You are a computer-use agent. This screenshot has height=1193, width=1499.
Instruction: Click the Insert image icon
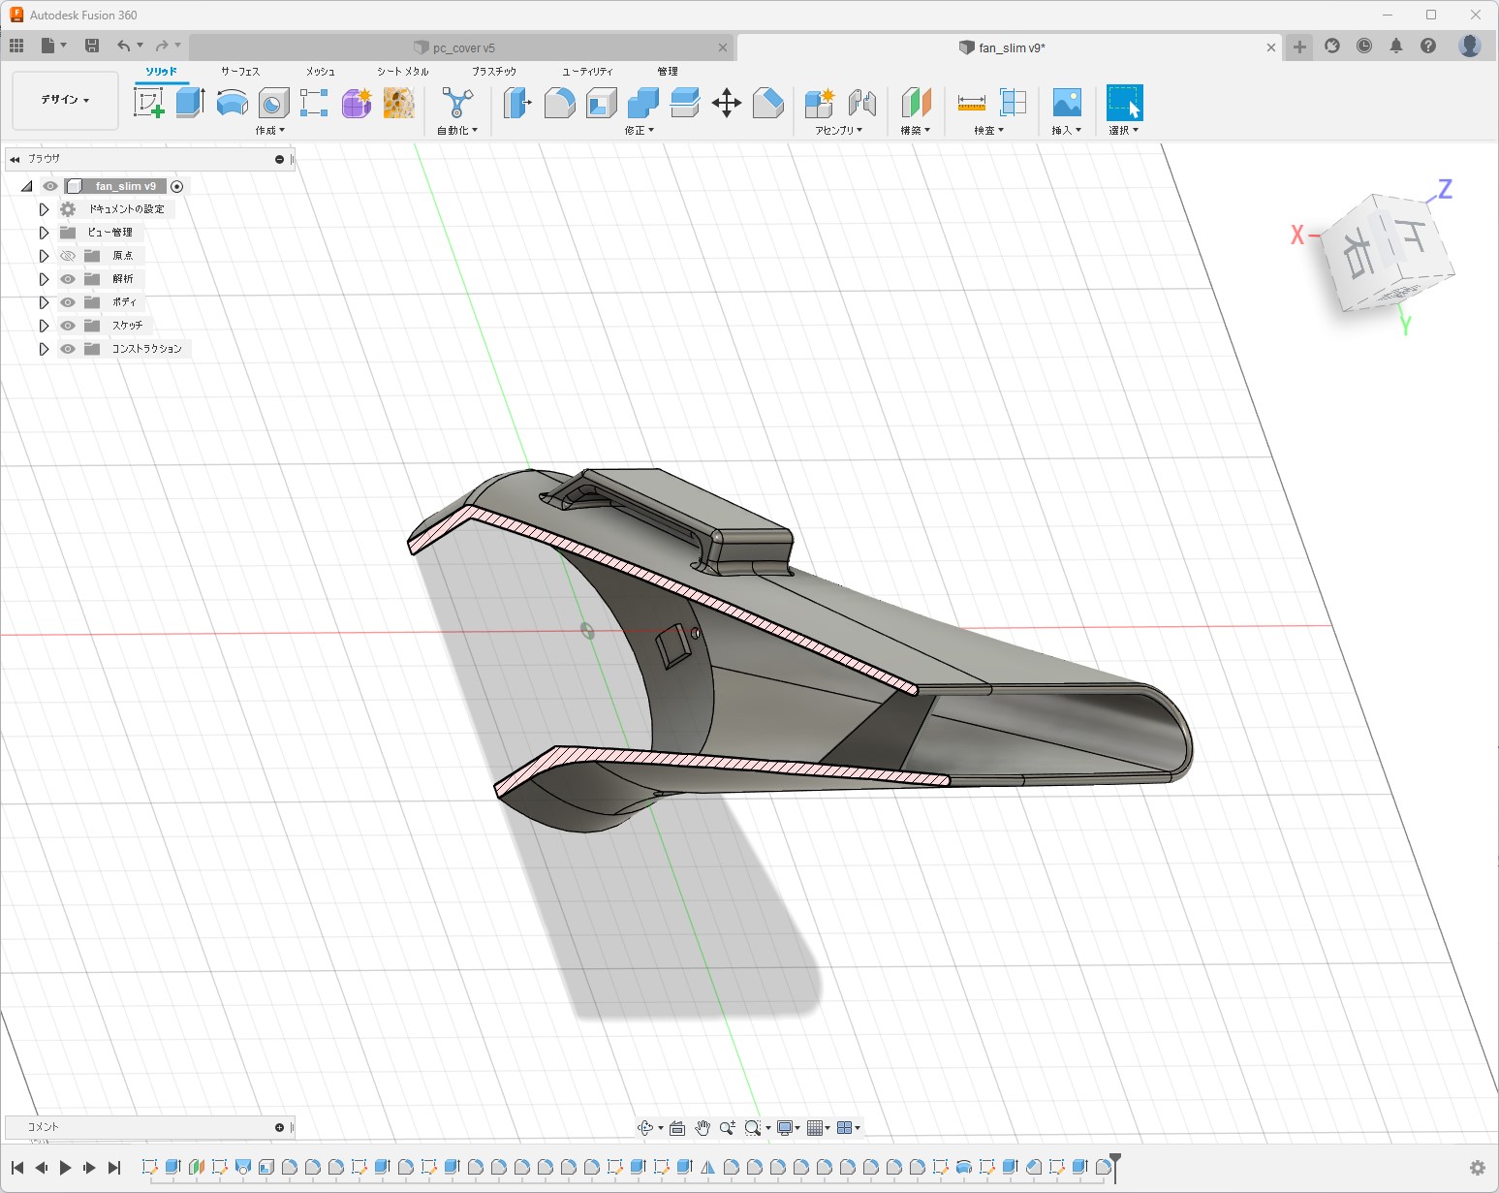[x=1067, y=103]
